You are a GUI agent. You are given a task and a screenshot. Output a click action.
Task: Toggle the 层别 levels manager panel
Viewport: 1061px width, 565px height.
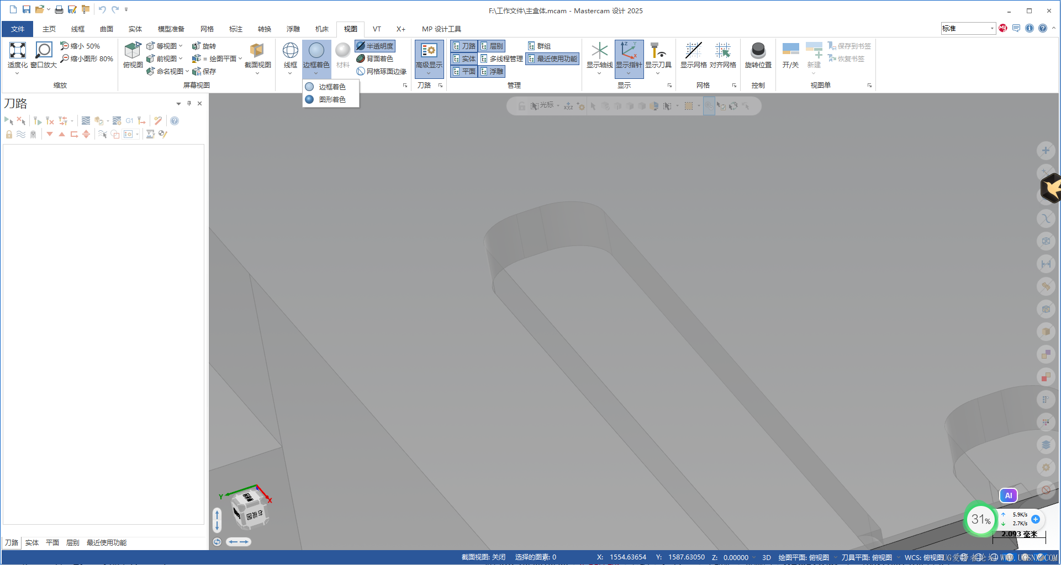click(x=492, y=46)
